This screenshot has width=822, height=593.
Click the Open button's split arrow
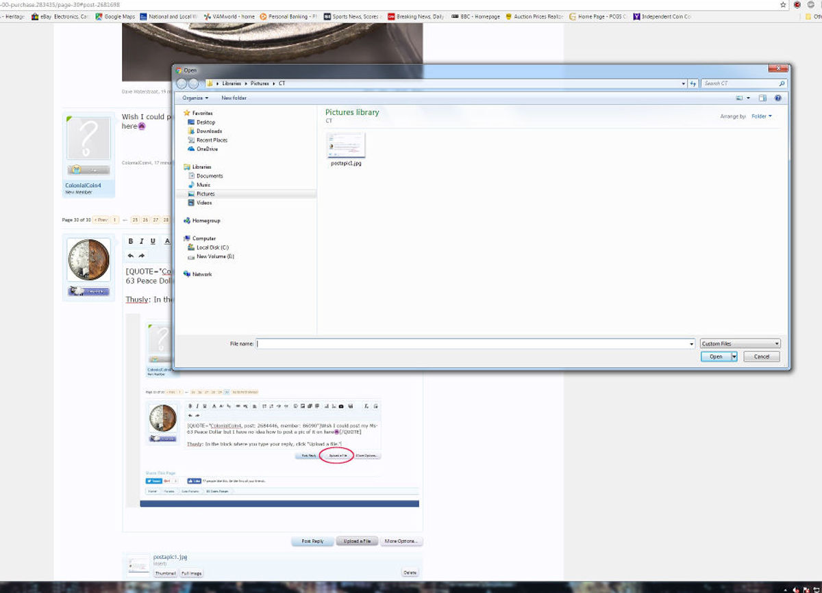point(734,356)
